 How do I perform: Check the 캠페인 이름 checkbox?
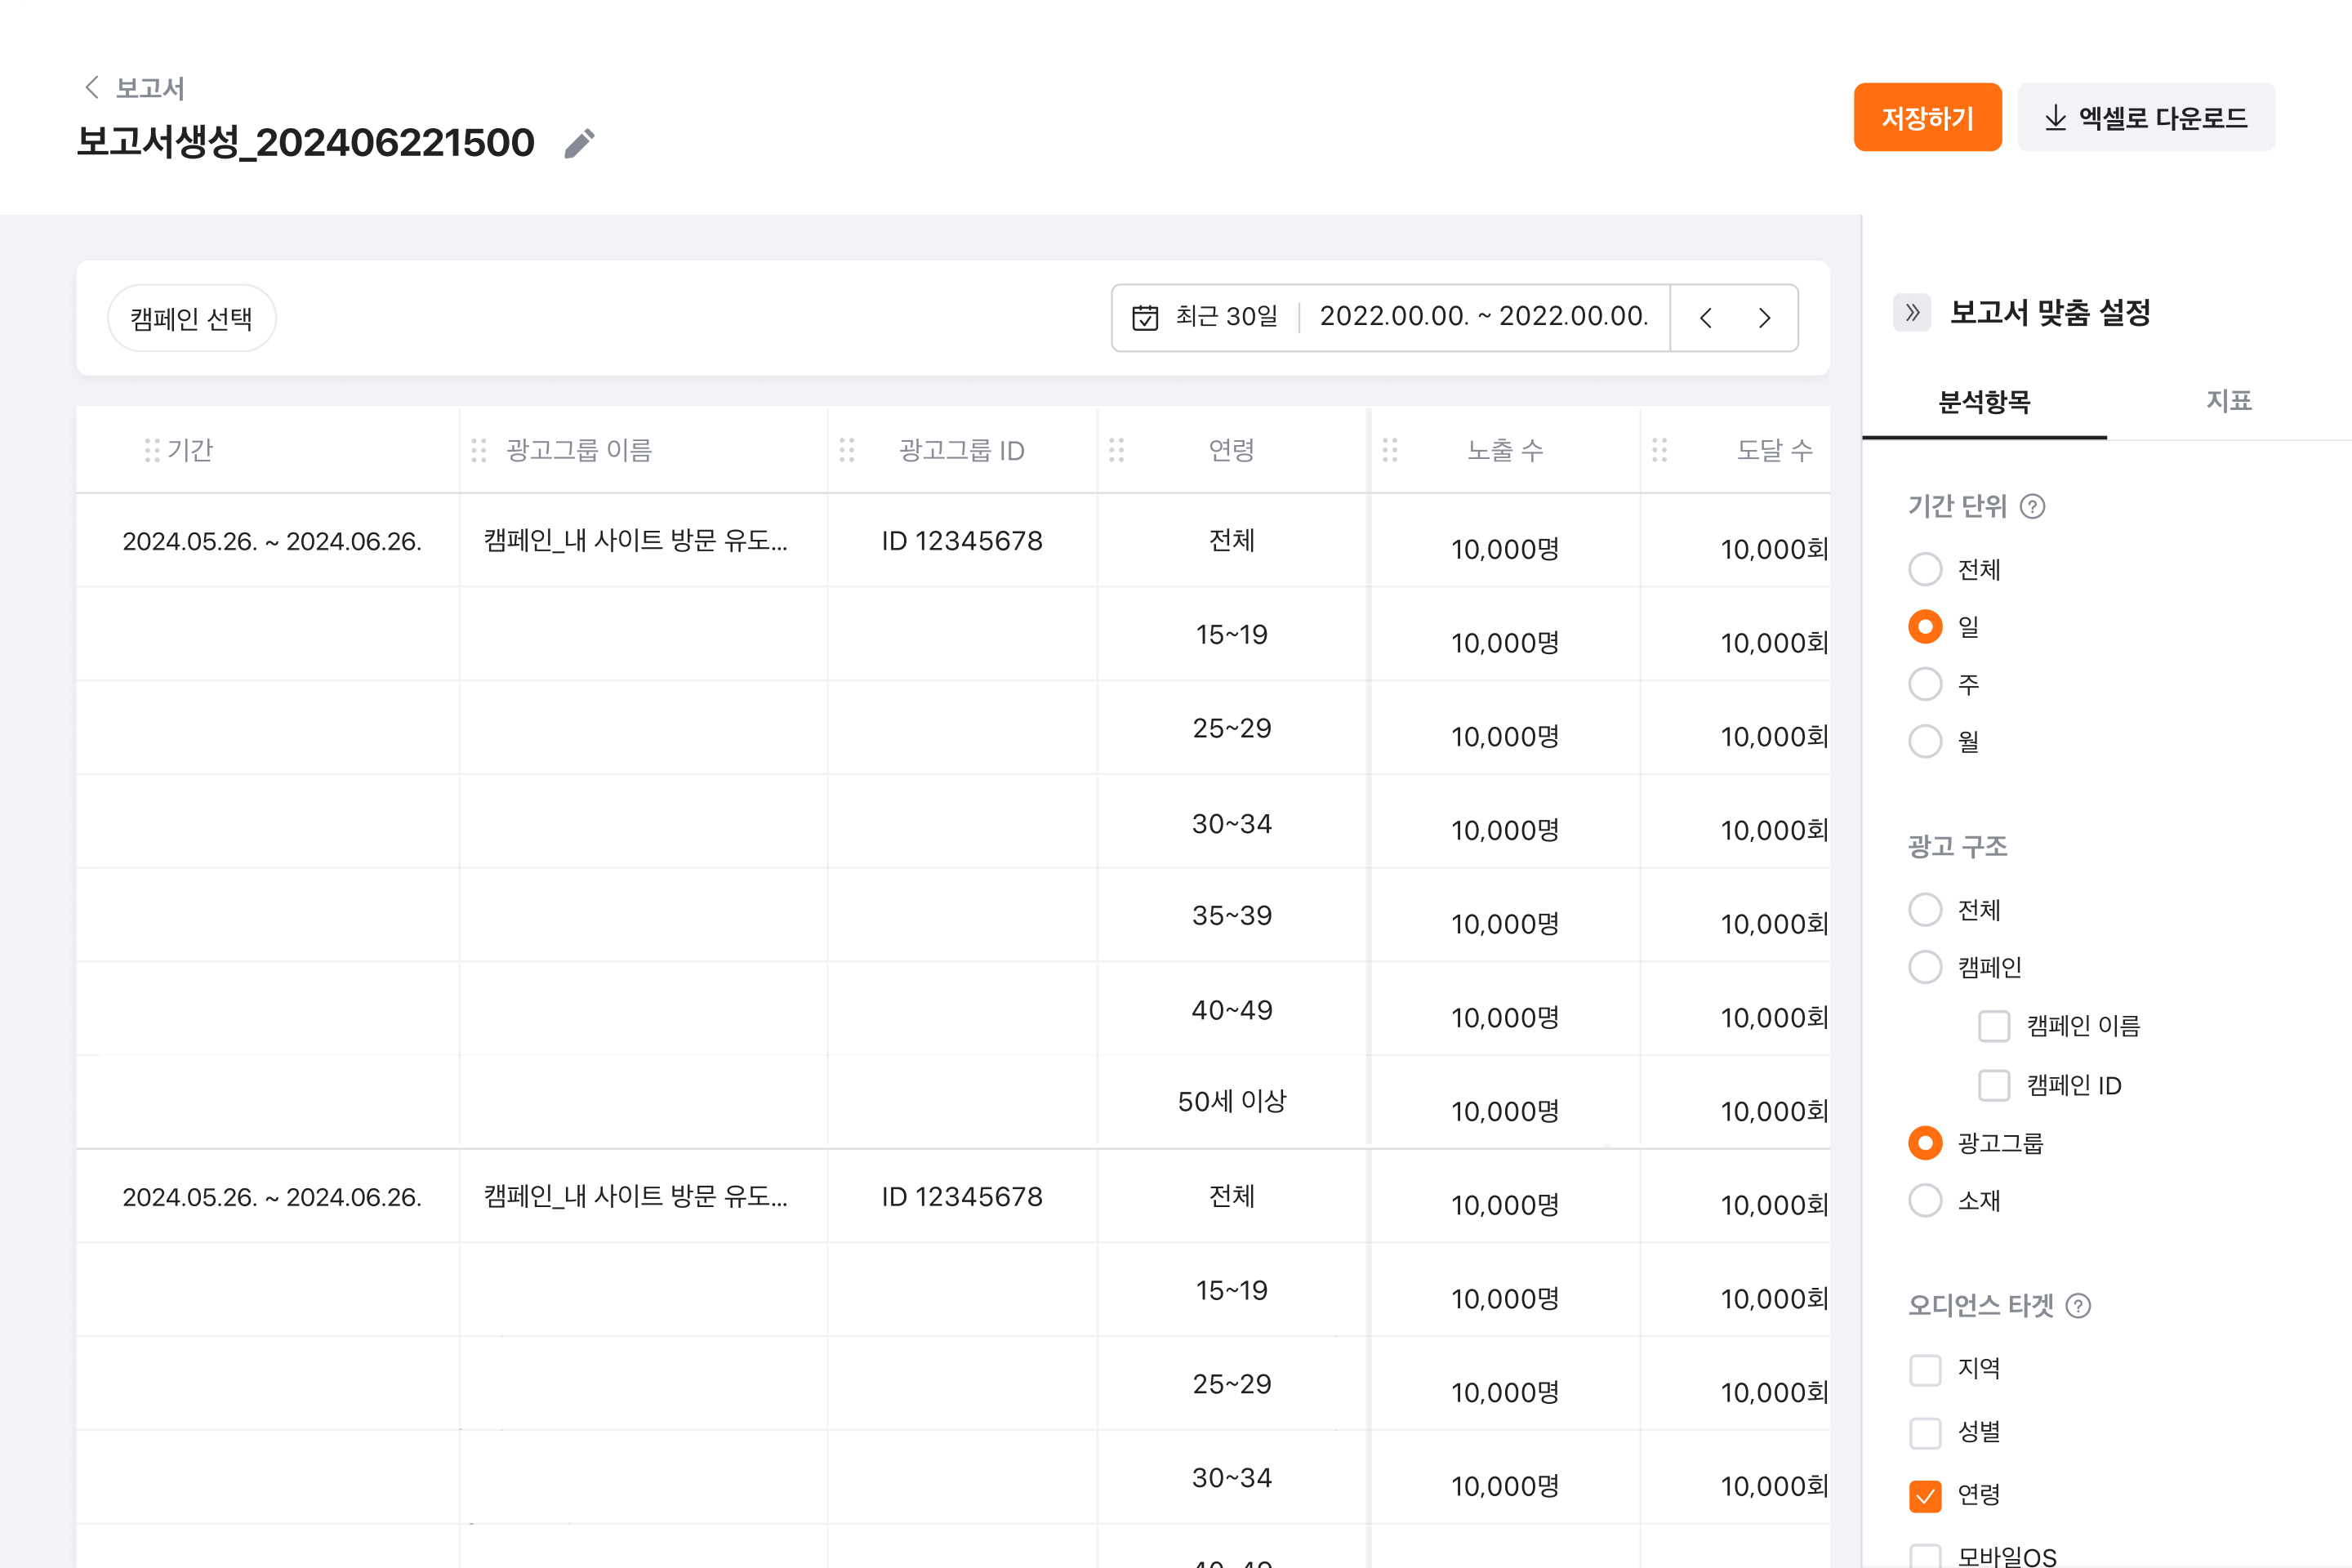click(1994, 1027)
